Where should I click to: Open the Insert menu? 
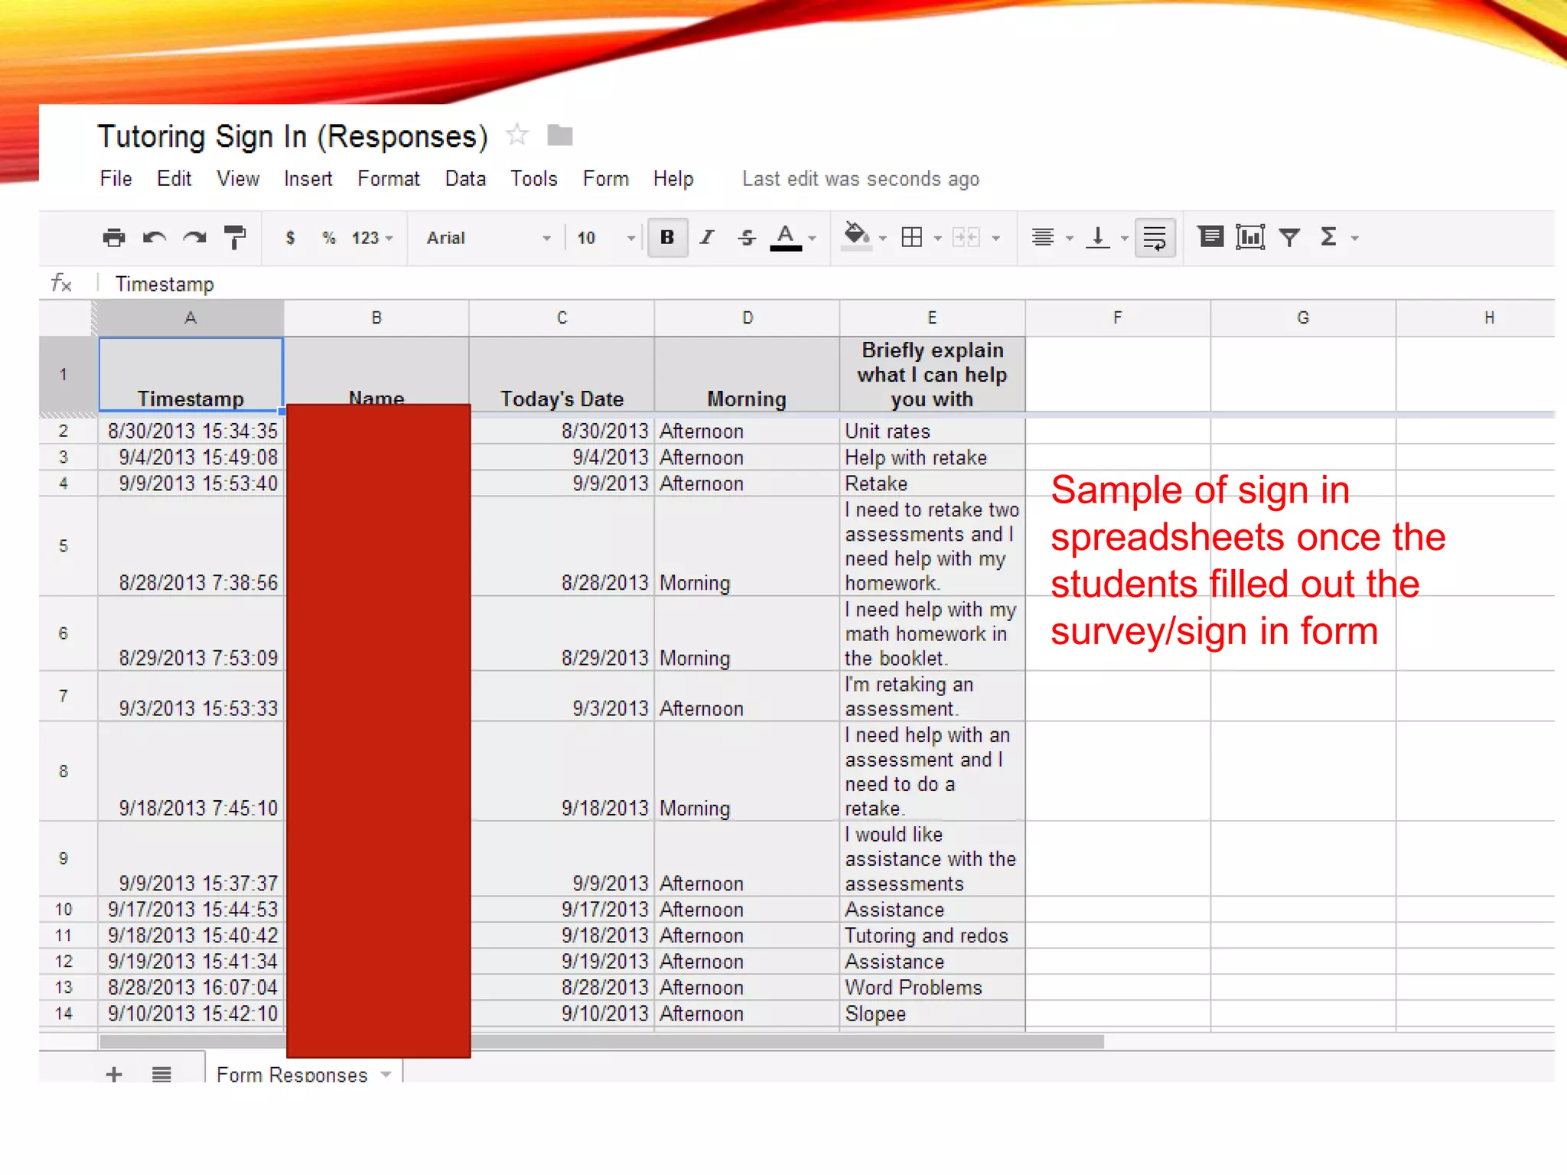pos(308,179)
